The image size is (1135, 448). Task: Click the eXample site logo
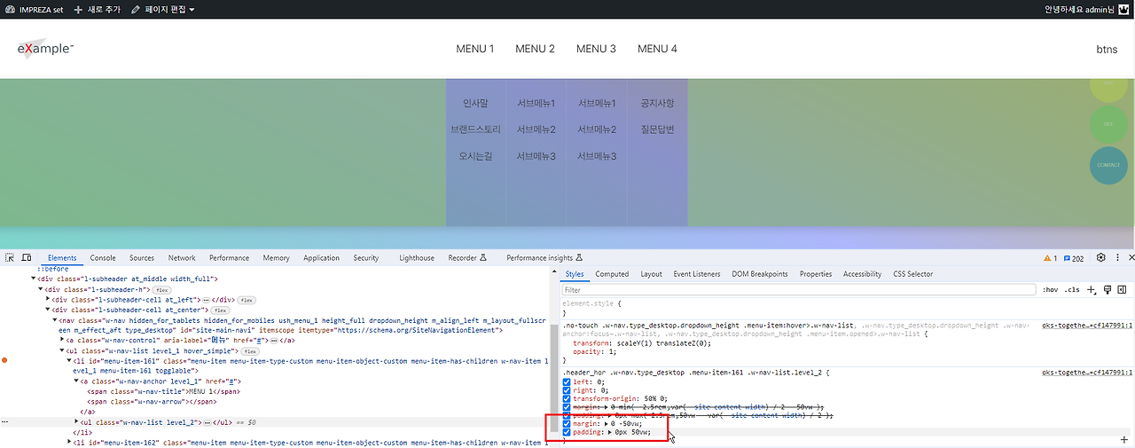point(45,49)
